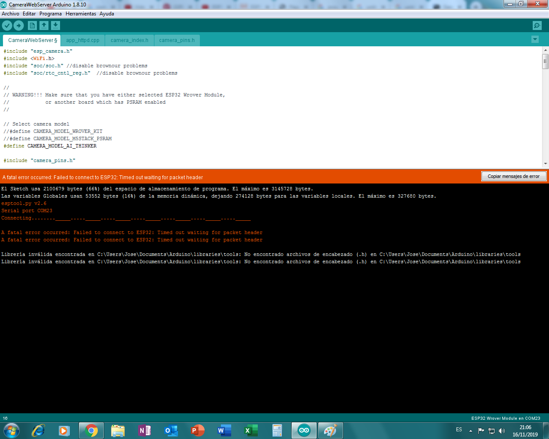Click the ES language indicator
The width and height of the screenshot is (549, 439).
click(x=459, y=430)
